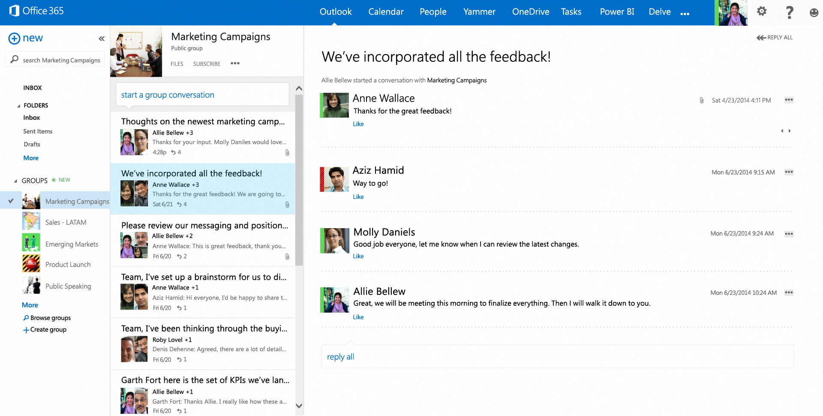The height and width of the screenshot is (416, 823).
Task: Click the Reply All arrow icon
Action: [761, 38]
